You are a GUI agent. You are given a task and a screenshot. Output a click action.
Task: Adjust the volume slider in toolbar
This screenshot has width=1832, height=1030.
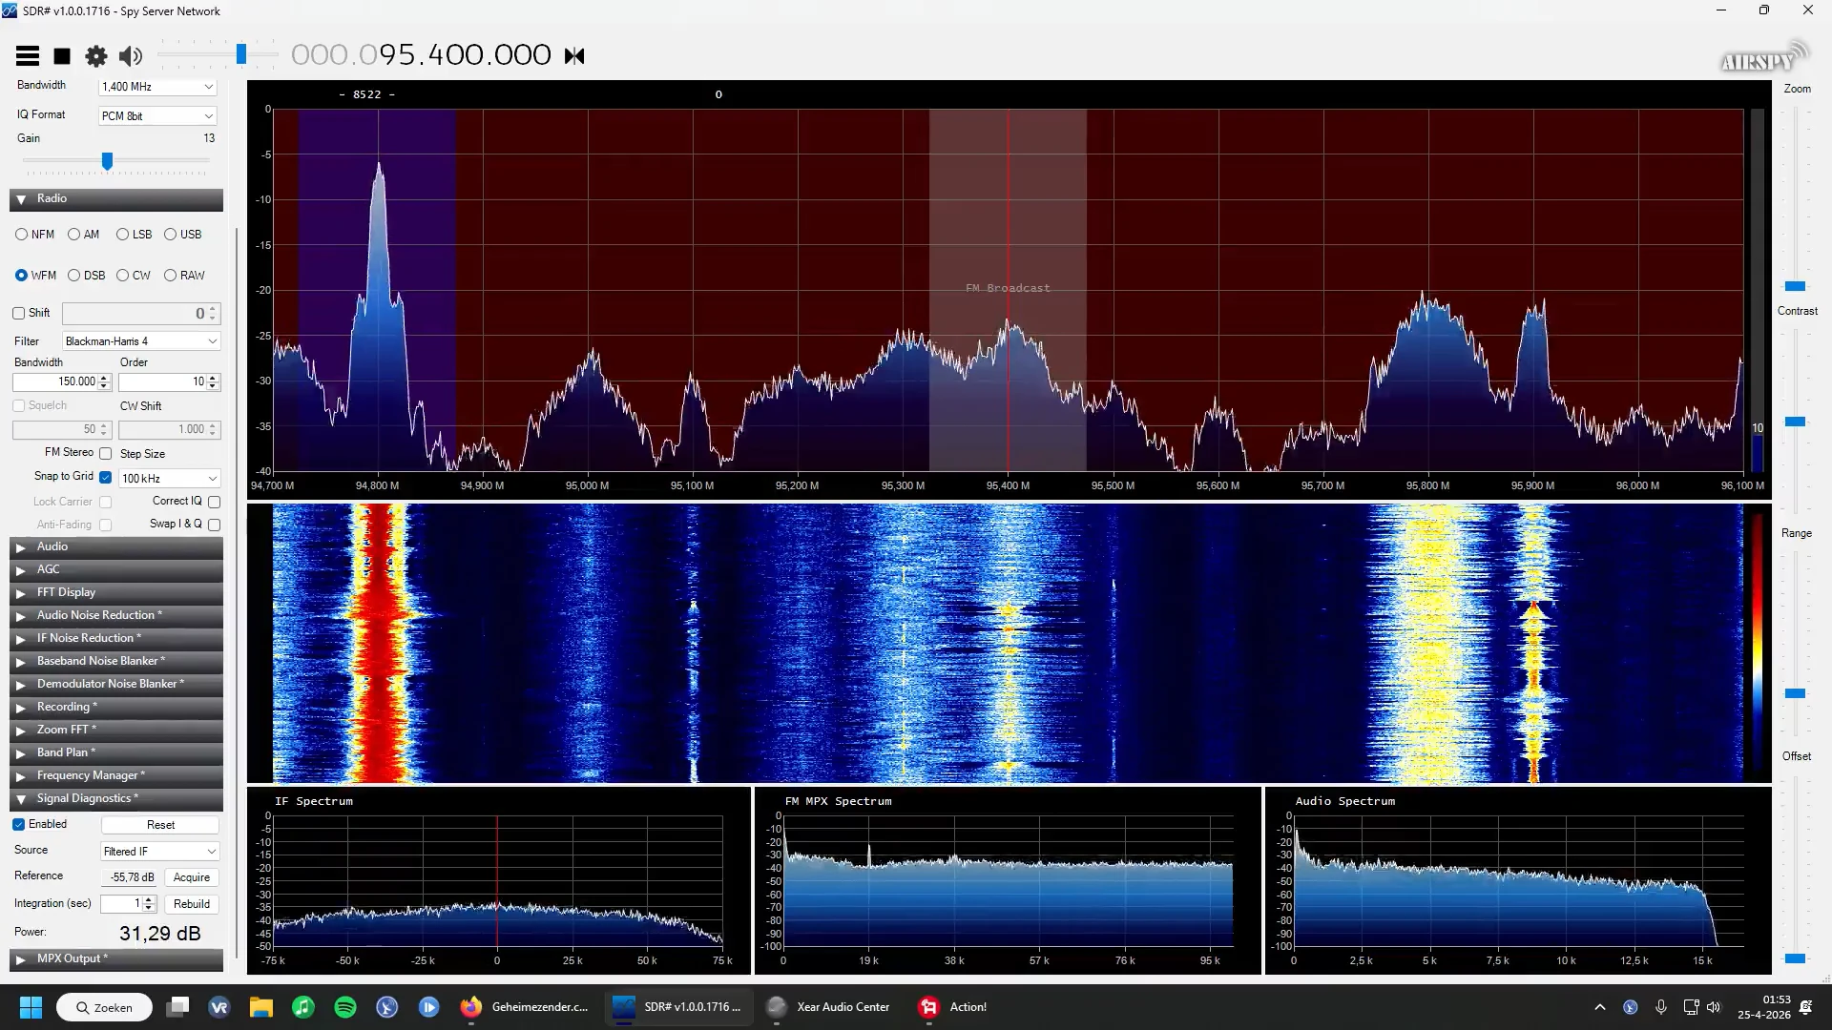click(x=241, y=55)
